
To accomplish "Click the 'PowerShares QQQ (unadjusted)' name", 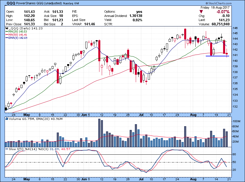I will [39, 3].
